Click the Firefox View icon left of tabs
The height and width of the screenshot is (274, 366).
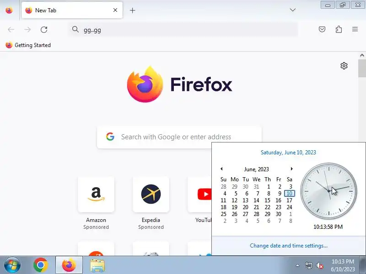point(9,10)
